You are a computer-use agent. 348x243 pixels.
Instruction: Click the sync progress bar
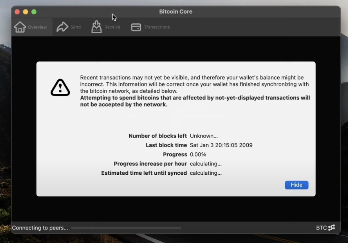pos(126,228)
